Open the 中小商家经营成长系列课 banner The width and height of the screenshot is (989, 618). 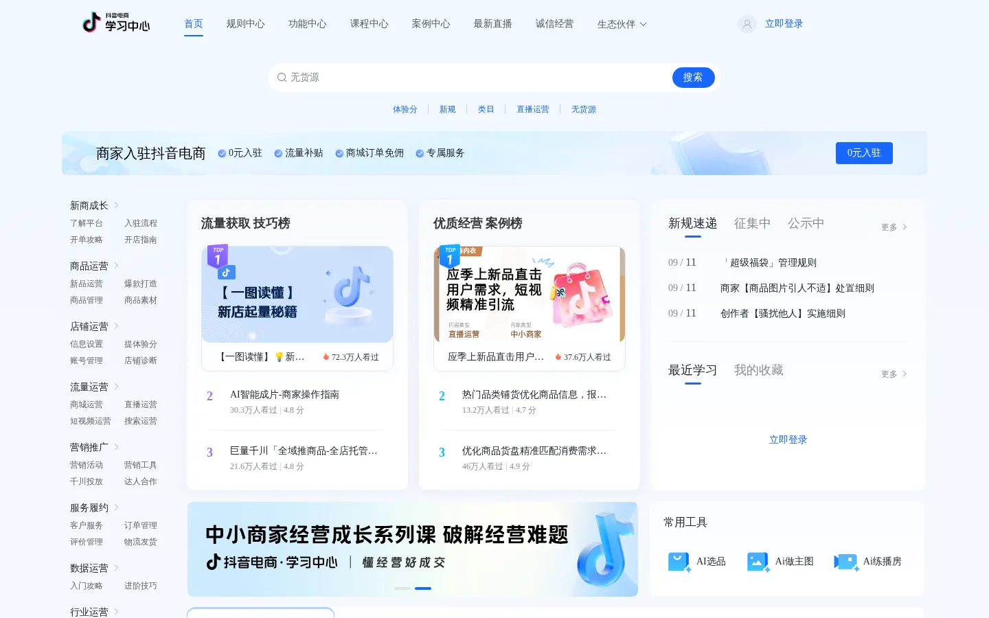pyautogui.click(x=413, y=549)
